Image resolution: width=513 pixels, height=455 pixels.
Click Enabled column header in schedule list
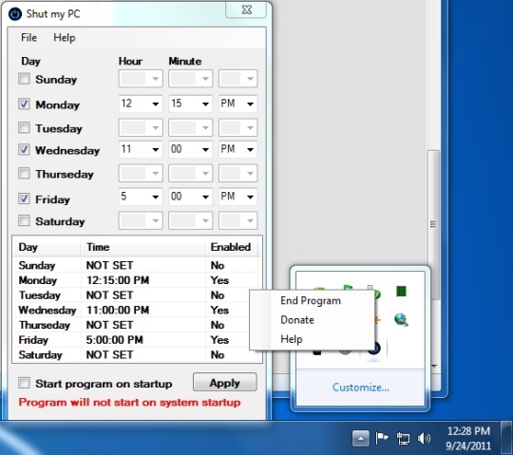[x=231, y=247]
